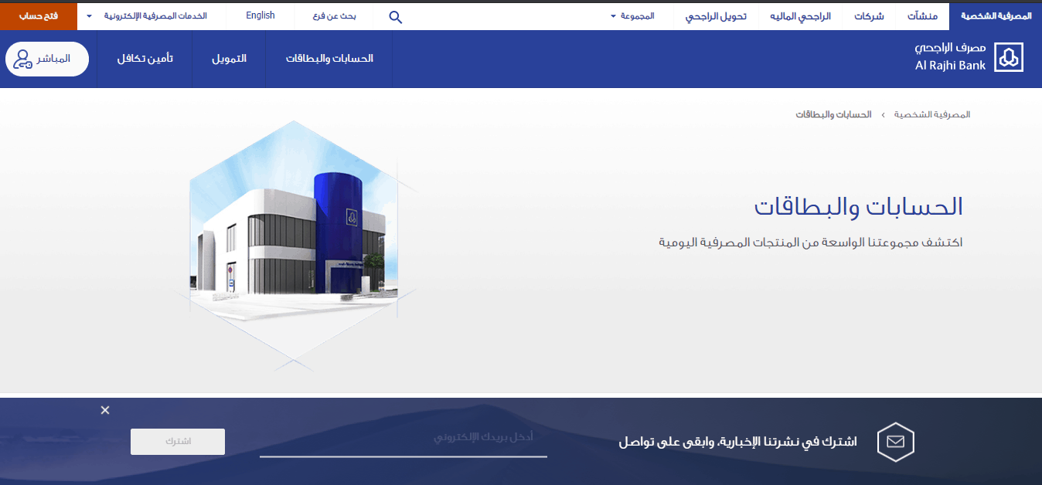The image size is (1042, 485).
Task: Open تحويل الراجحي link
Action: point(716,15)
